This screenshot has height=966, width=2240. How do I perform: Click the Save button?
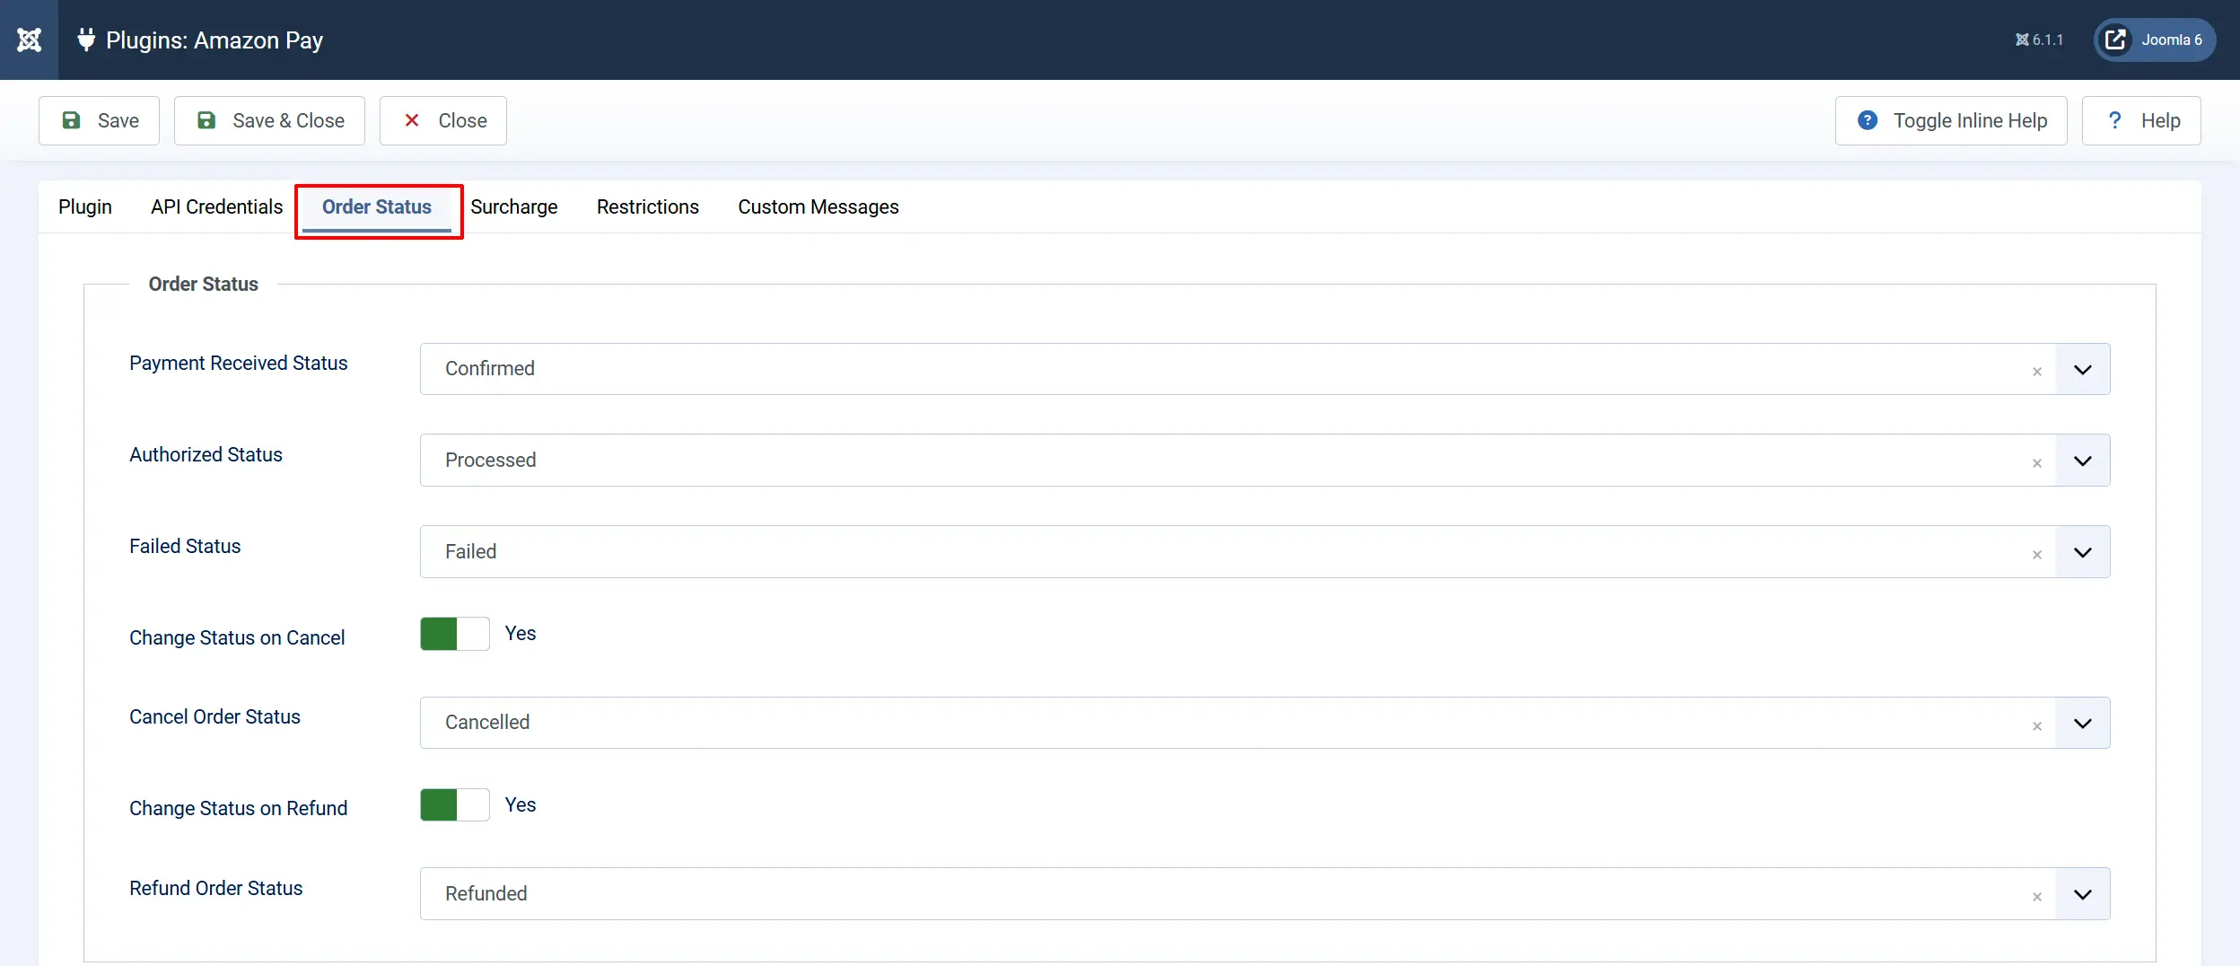pyautogui.click(x=99, y=120)
